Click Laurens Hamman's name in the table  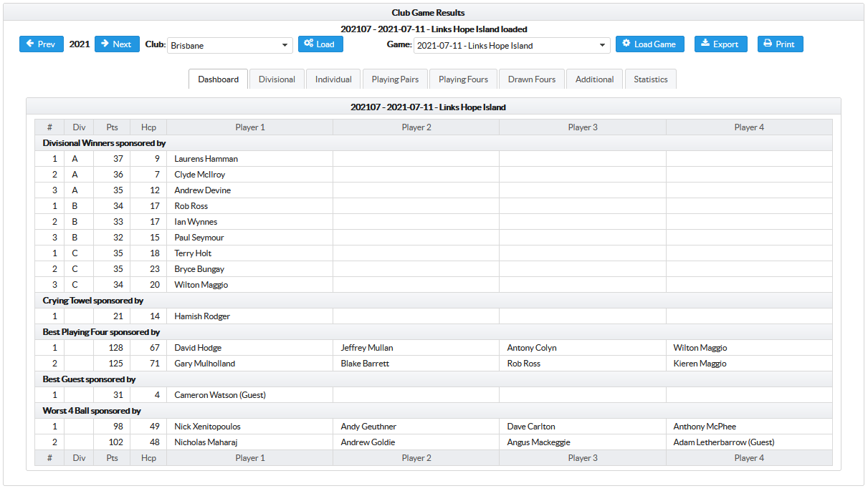pyautogui.click(x=206, y=159)
